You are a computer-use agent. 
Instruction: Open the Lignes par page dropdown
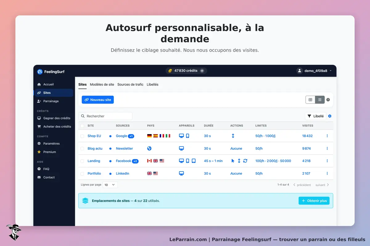tap(110, 185)
